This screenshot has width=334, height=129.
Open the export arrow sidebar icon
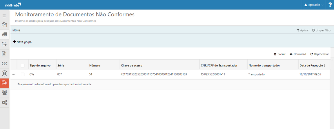click(4, 44)
